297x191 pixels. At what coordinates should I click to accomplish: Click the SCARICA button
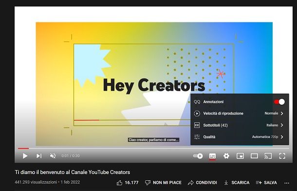[241, 183]
